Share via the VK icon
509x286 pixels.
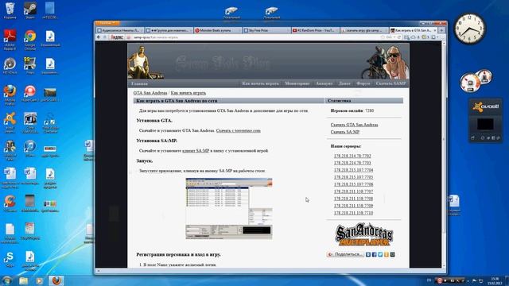click(368, 254)
